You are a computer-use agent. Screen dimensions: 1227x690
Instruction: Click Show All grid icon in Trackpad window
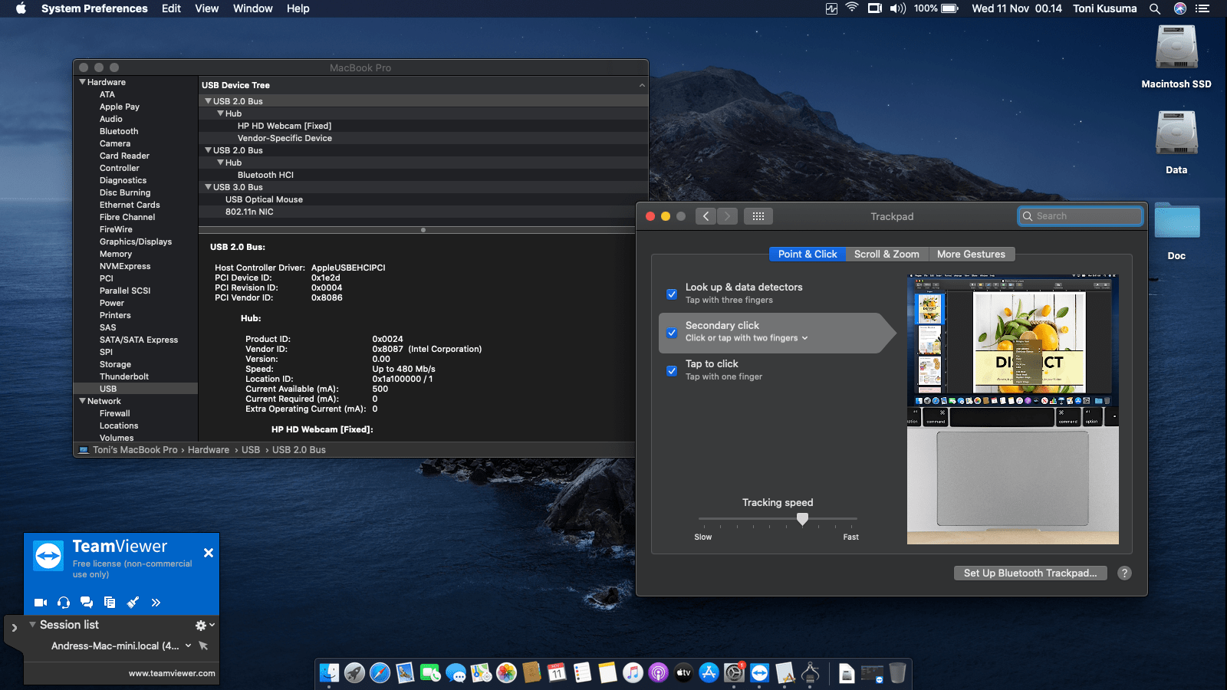[x=758, y=216]
